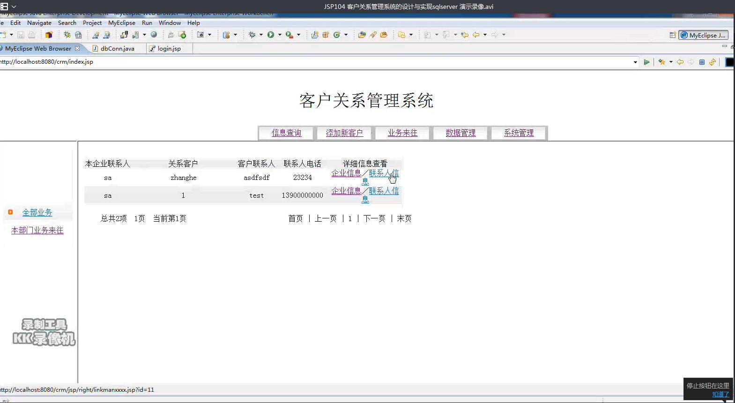
Task: Open the Navigate menu
Action: click(39, 22)
